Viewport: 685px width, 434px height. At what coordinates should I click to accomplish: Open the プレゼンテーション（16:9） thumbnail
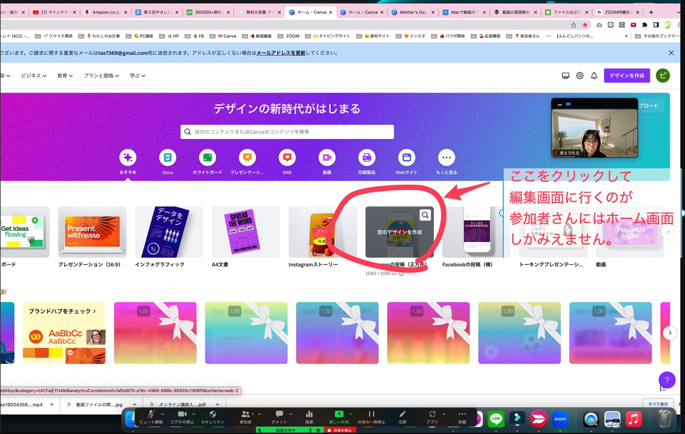tap(92, 232)
